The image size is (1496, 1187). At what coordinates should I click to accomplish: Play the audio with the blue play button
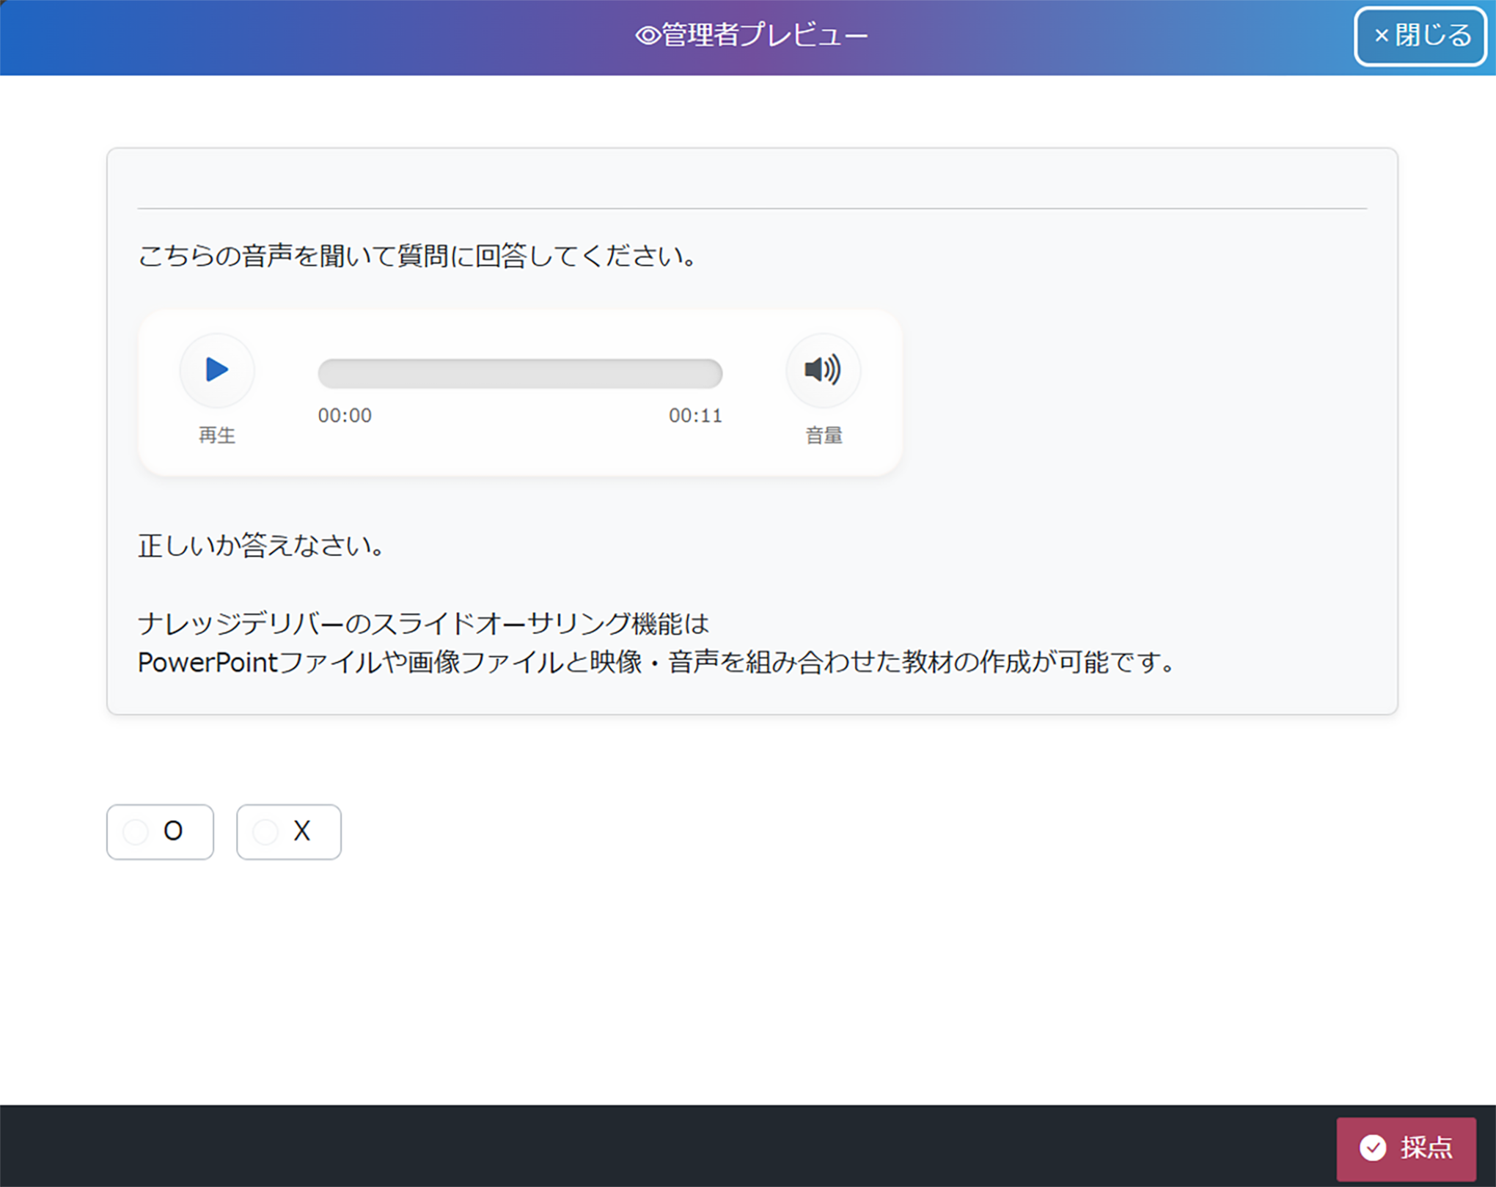pyautogui.click(x=217, y=370)
